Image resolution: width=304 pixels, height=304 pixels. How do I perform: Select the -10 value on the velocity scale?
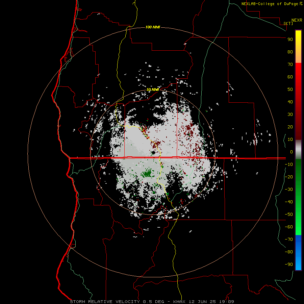point(289,164)
